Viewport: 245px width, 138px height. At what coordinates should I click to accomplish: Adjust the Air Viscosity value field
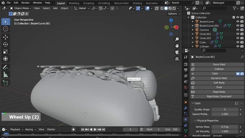point(225,131)
